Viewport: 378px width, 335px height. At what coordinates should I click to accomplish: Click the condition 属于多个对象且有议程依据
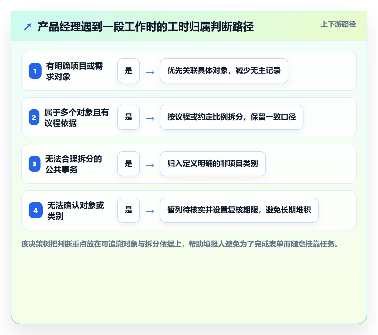(x=77, y=118)
